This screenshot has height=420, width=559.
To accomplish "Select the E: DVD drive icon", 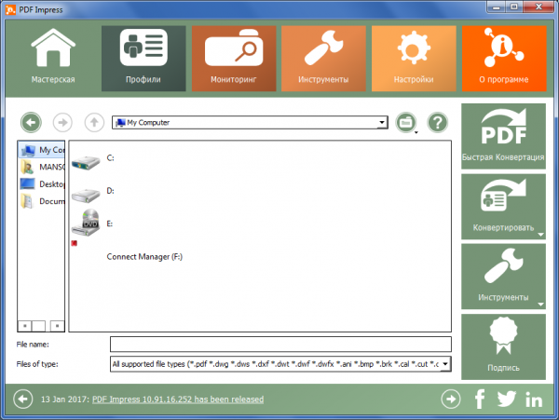I will tap(86, 223).
